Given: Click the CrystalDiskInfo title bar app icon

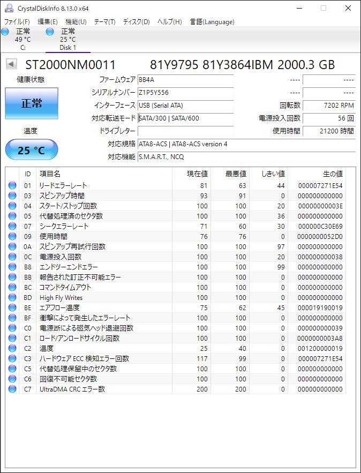Looking at the screenshot, I should coord(9,8).
